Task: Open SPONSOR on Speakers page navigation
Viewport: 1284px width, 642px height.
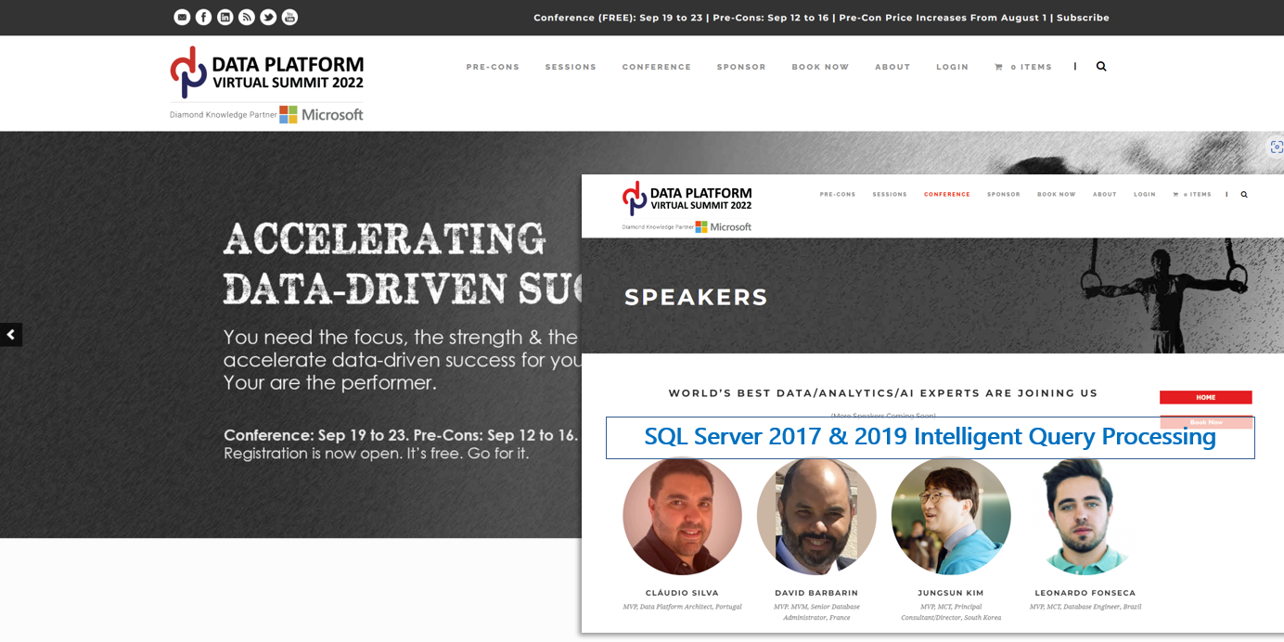Action: tap(1004, 194)
